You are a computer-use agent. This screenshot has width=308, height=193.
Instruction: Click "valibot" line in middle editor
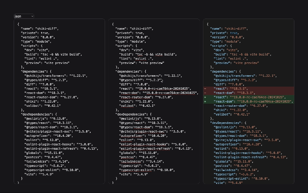[x=137, y=106]
